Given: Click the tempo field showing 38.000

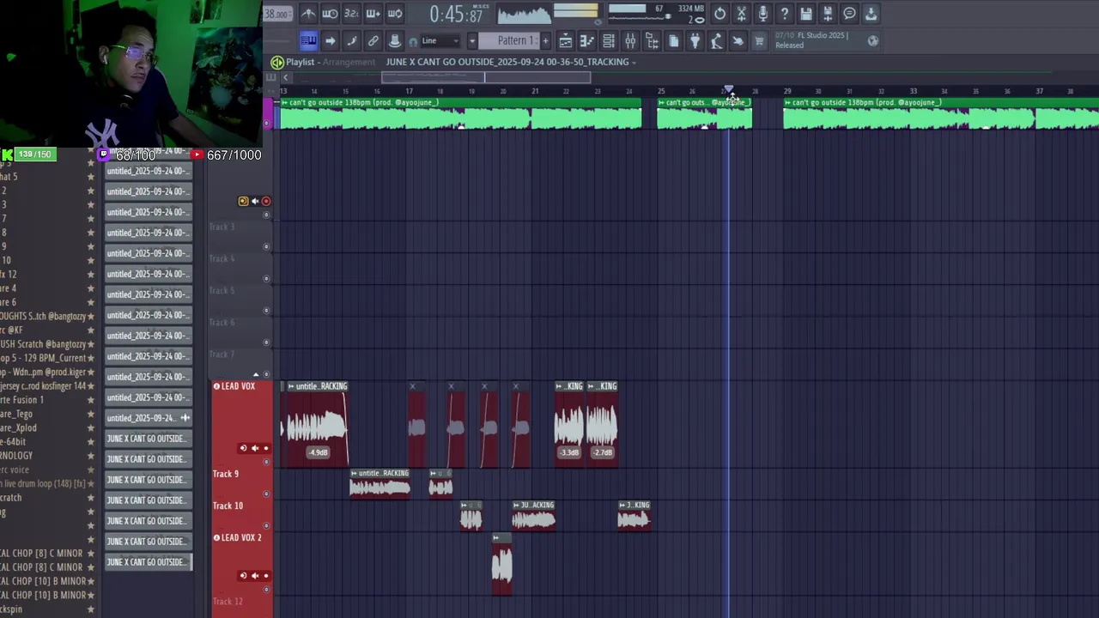Looking at the screenshot, I should click(x=276, y=14).
